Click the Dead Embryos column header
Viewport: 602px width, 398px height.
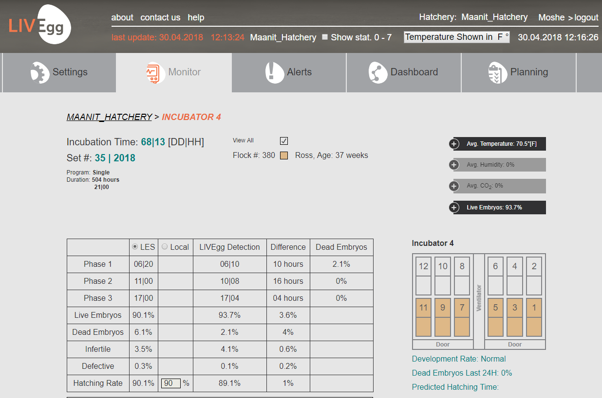click(x=341, y=247)
